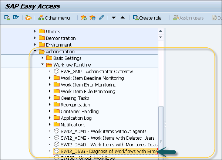Click the Move Favorites down arrow
The image size is (222, 160).
click(114, 18)
